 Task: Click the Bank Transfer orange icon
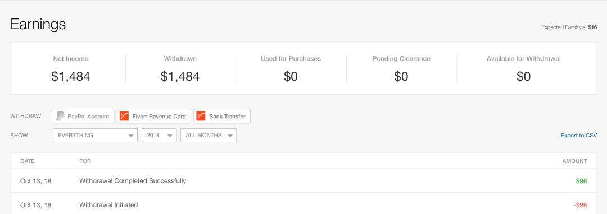pyautogui.click(x=201, y=116)
